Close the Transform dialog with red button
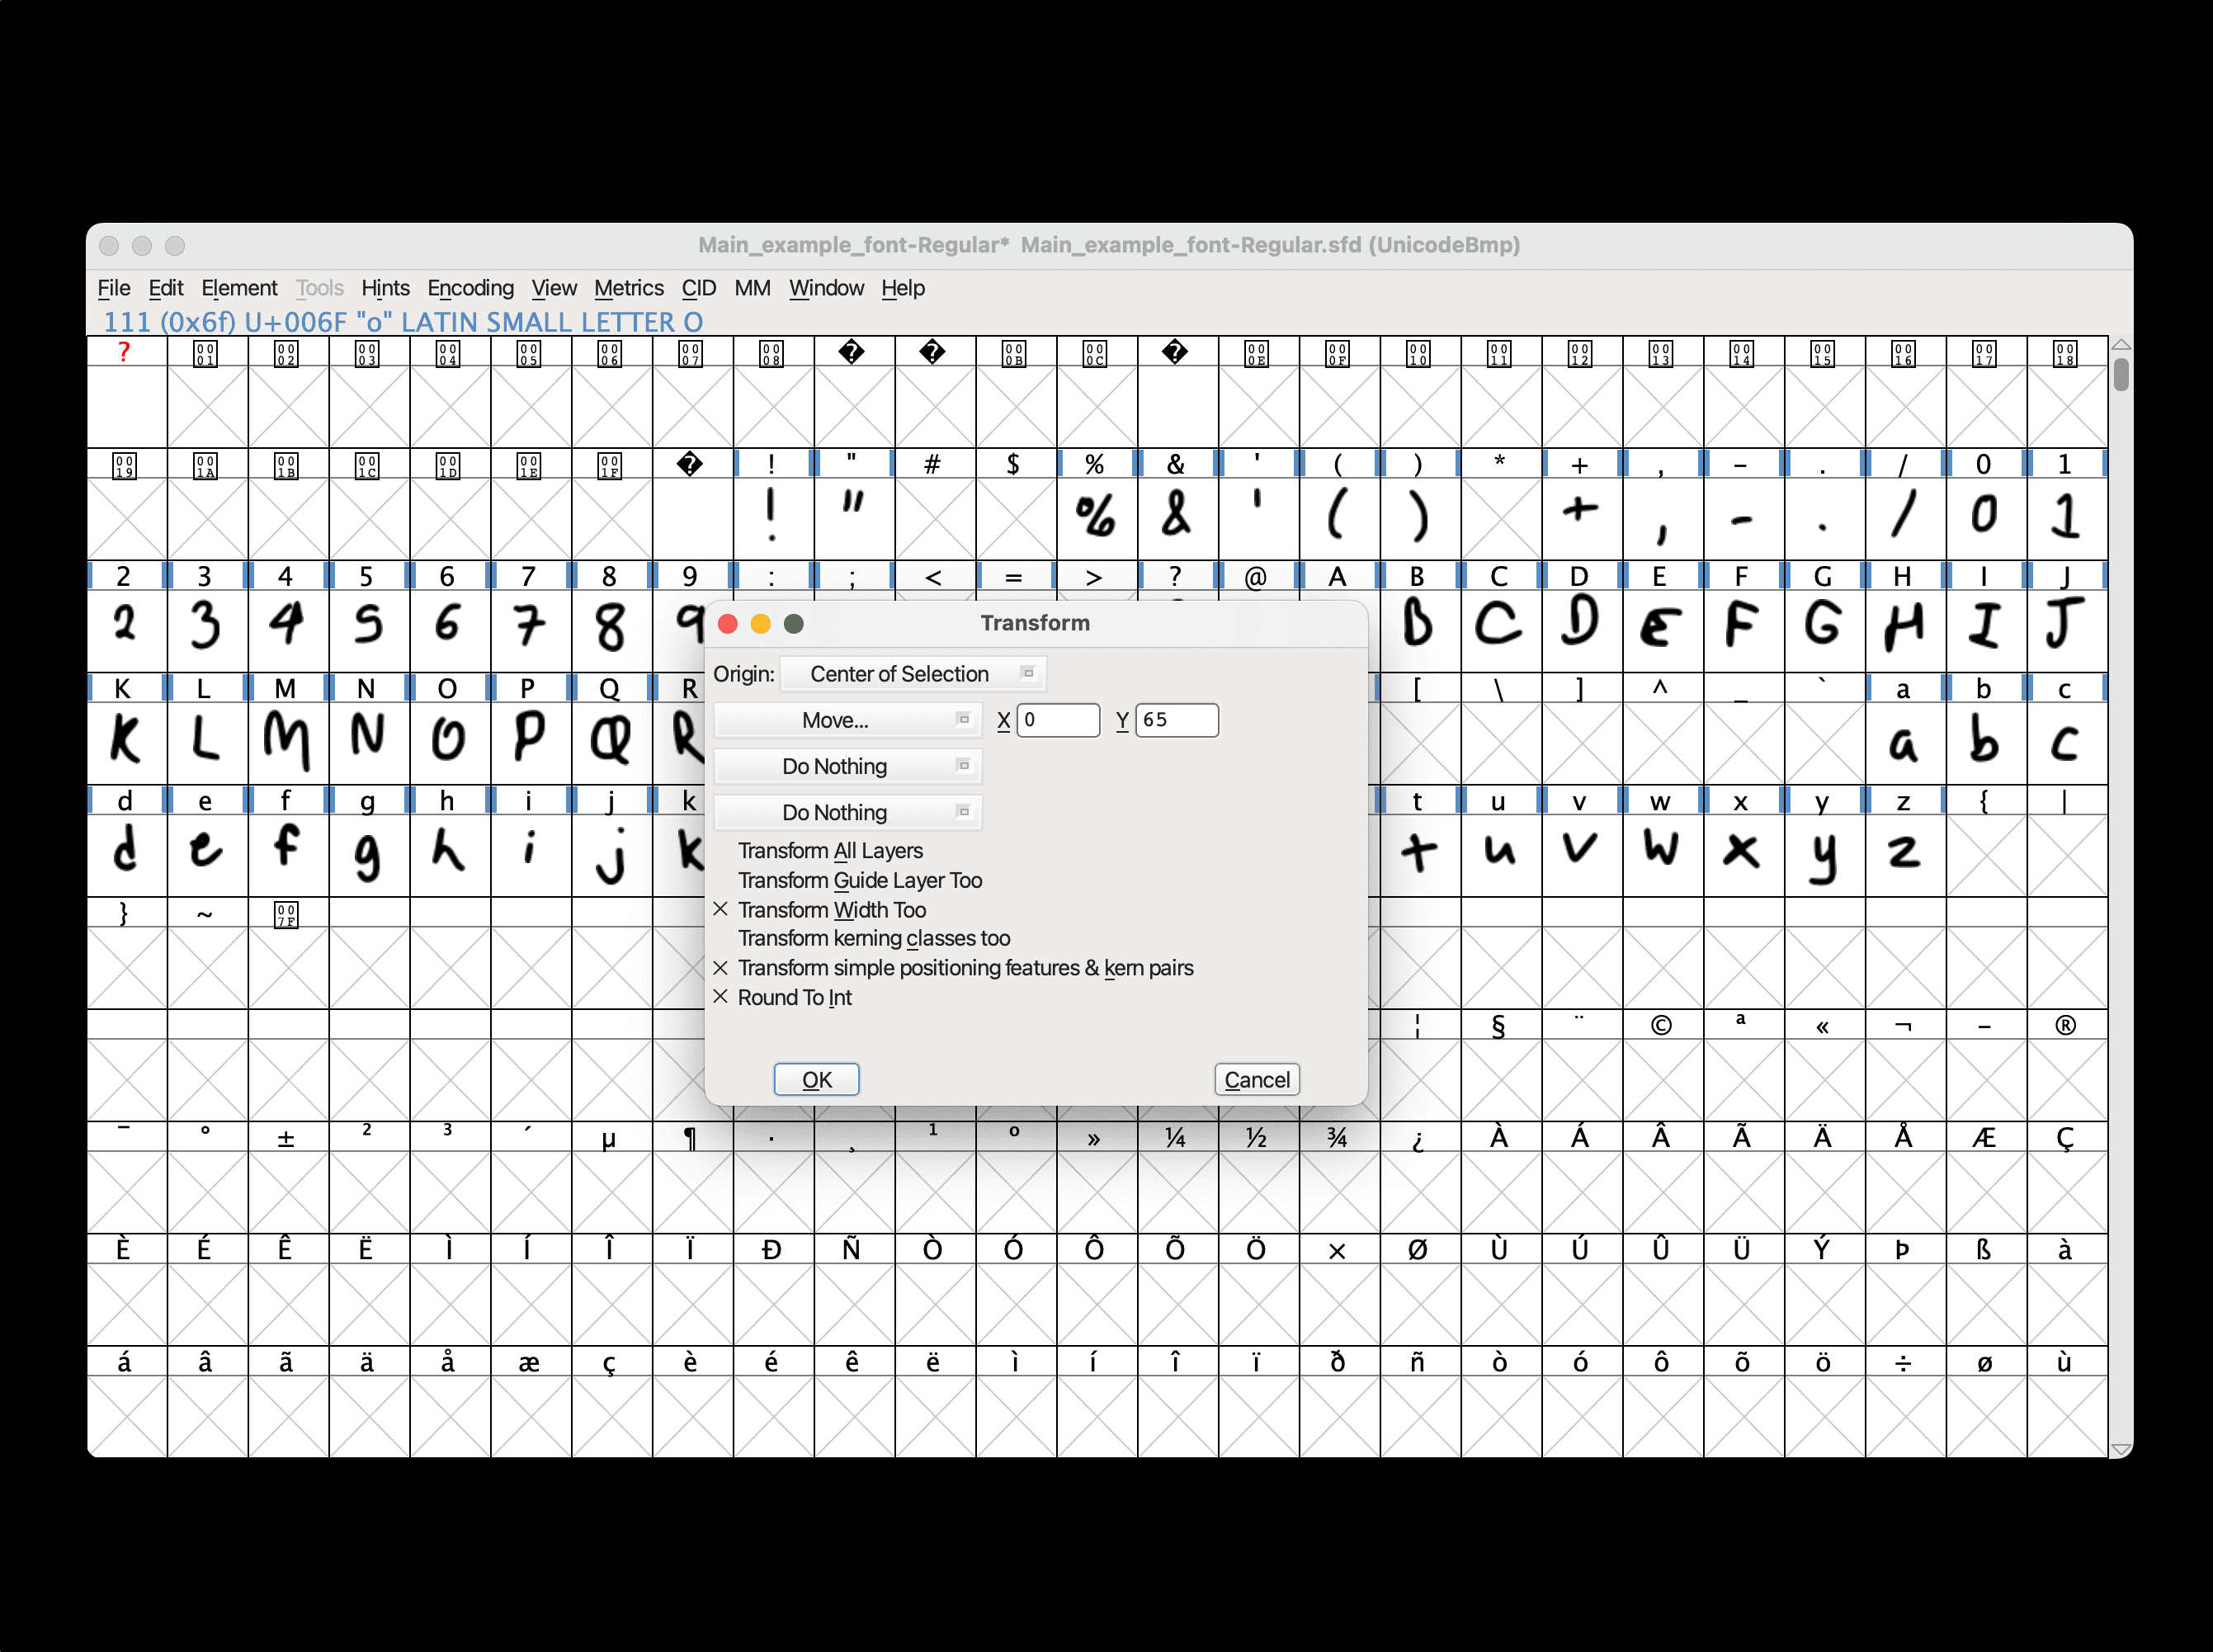The width and height of the screenshot is (2213, 1652). coord(728,624)
